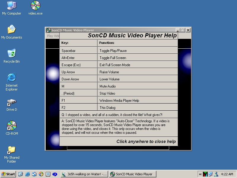The image size is (237, 178).
Task: Click the Start button
Action: coord(8,174)
